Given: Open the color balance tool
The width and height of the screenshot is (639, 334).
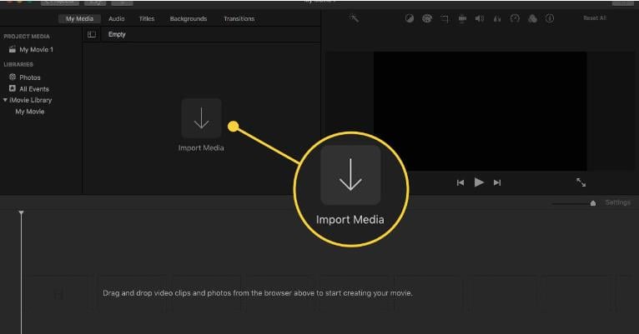Looking at the screenshot, I should [409, 18].
